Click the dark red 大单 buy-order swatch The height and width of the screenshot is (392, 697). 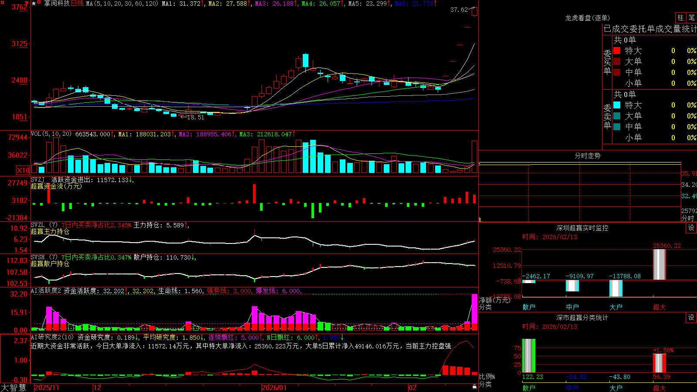(617, 61)
